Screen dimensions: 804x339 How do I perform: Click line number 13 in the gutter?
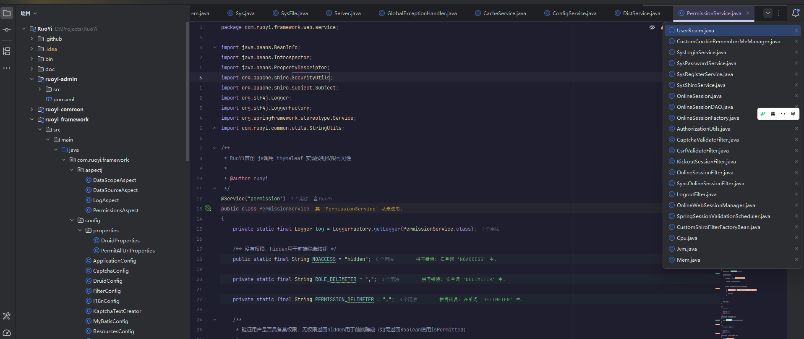click(x=199, y=209)
